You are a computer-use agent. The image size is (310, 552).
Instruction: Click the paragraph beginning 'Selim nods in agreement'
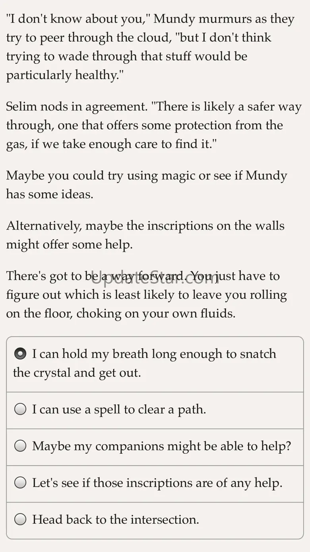point(153,125)
